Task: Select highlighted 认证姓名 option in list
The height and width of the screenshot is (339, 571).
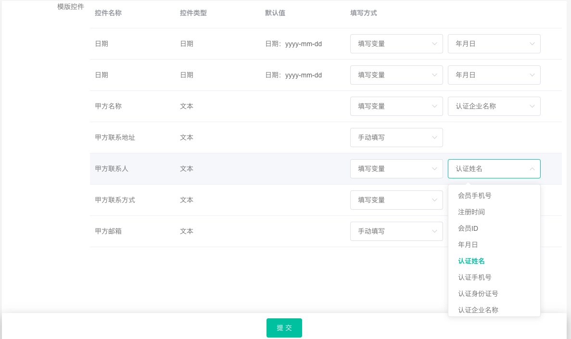Action: tap(471, 261)
